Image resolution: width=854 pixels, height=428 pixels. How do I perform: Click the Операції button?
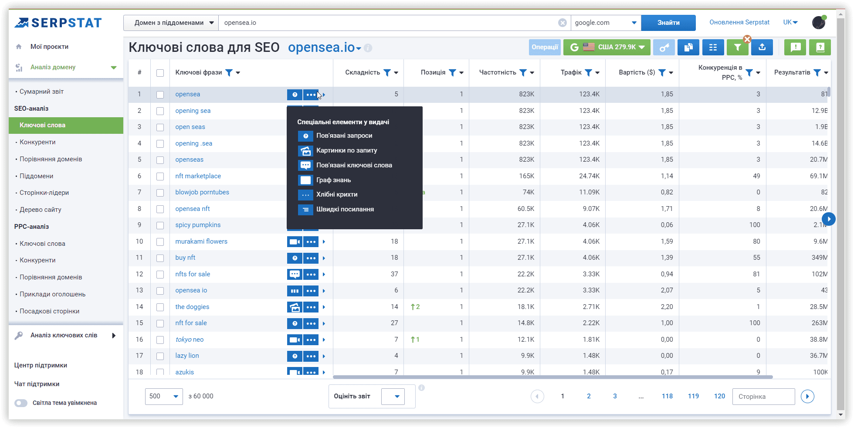pos(545,47)
